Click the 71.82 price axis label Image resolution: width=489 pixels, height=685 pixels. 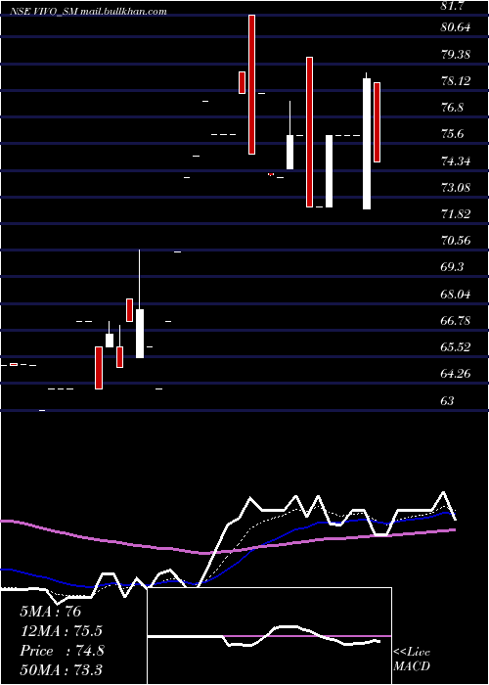click(x=456, y=214)
